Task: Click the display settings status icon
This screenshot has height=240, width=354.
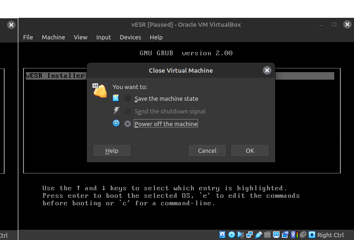Action: point(276,235)
